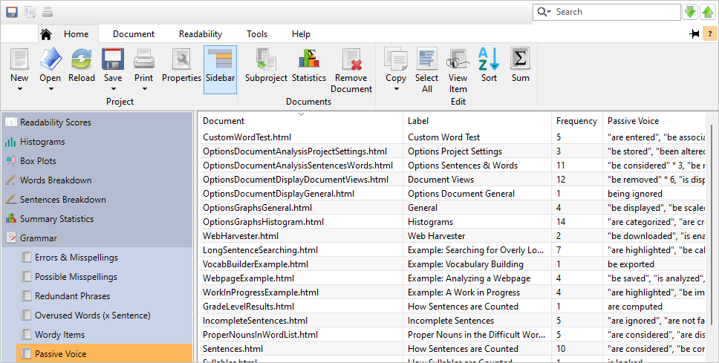Select Readability Scores in sidebar
The height and width of the screenshot is (363, 719).
97,122
